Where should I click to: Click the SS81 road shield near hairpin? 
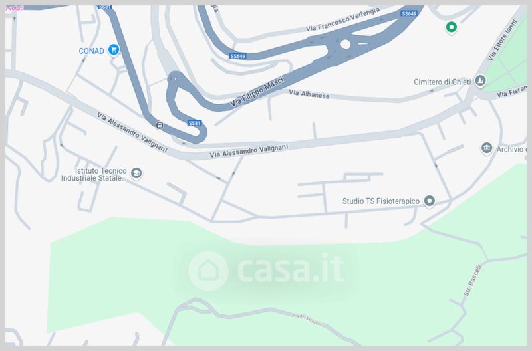(x=195, y=123)
